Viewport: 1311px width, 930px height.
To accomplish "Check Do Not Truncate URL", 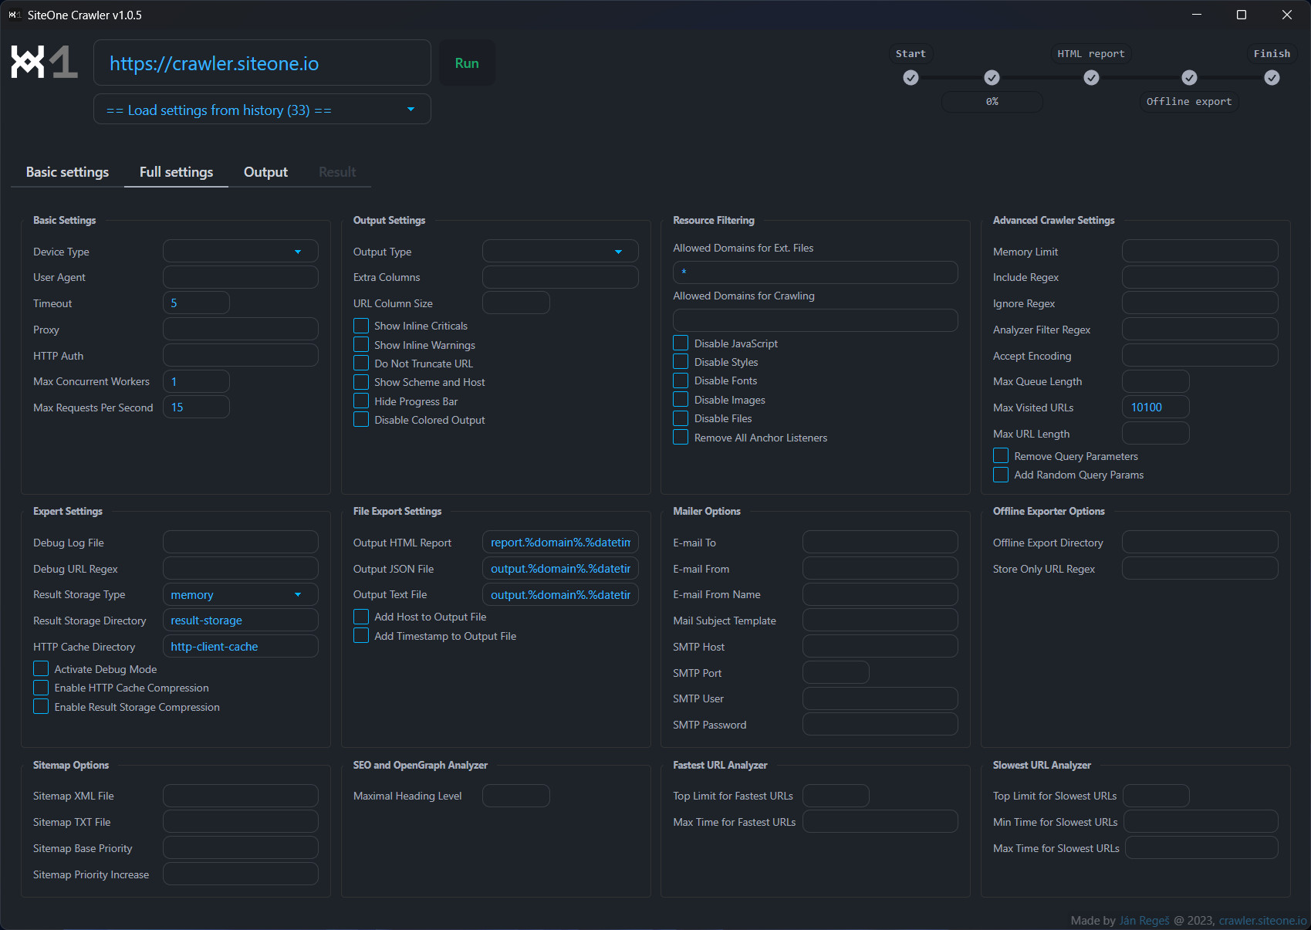I will (361, 363).
